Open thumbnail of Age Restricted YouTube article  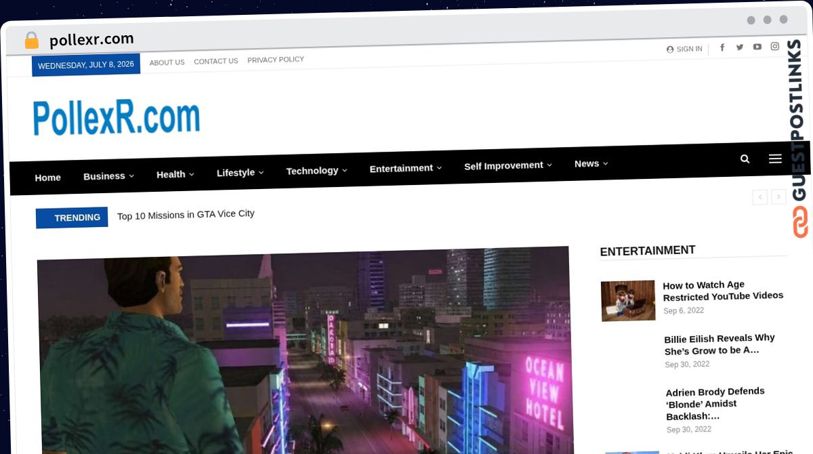coord(628,300)
